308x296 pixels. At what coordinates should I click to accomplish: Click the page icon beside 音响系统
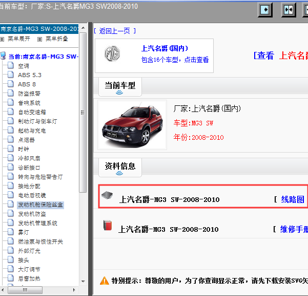[x=11, y=102]
